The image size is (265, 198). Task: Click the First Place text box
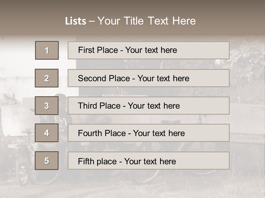[x=149, y=50]
